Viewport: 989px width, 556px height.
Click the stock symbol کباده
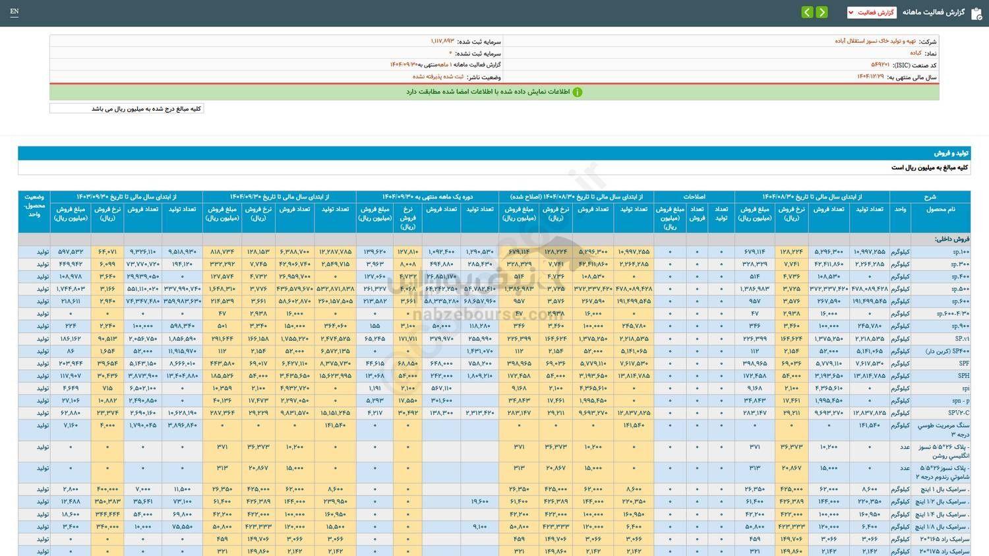click(x=915, y=53)
